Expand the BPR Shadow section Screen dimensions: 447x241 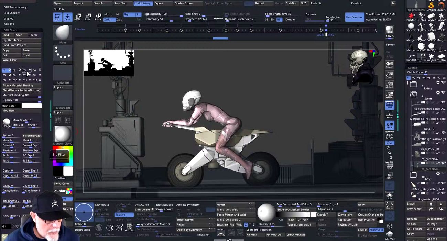(12, 13)
